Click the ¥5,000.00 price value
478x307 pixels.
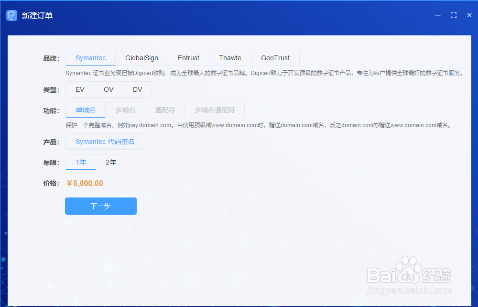coord(85,183)
